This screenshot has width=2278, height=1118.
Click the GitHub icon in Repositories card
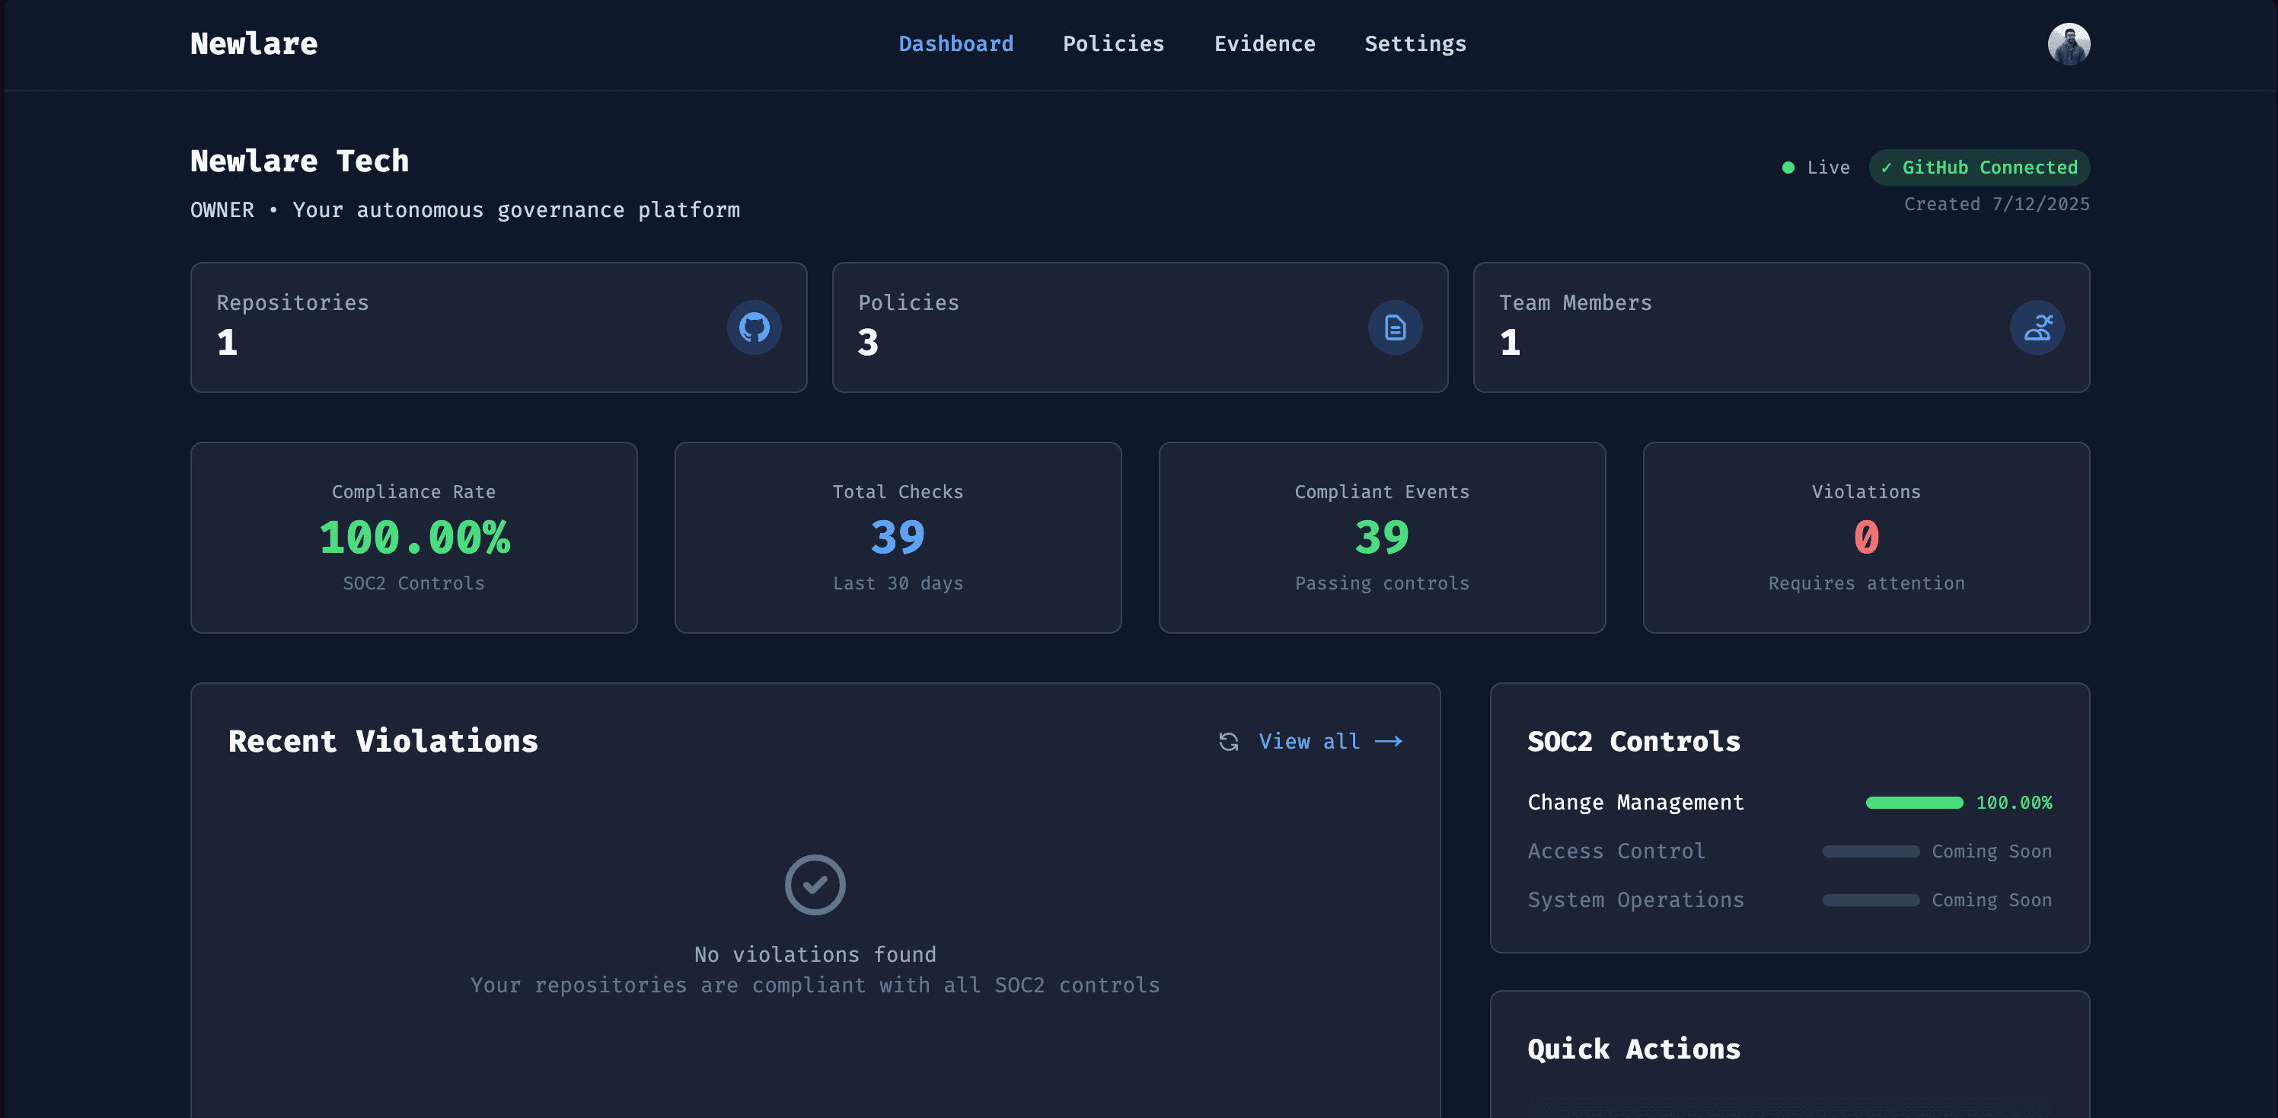(754, 327)
